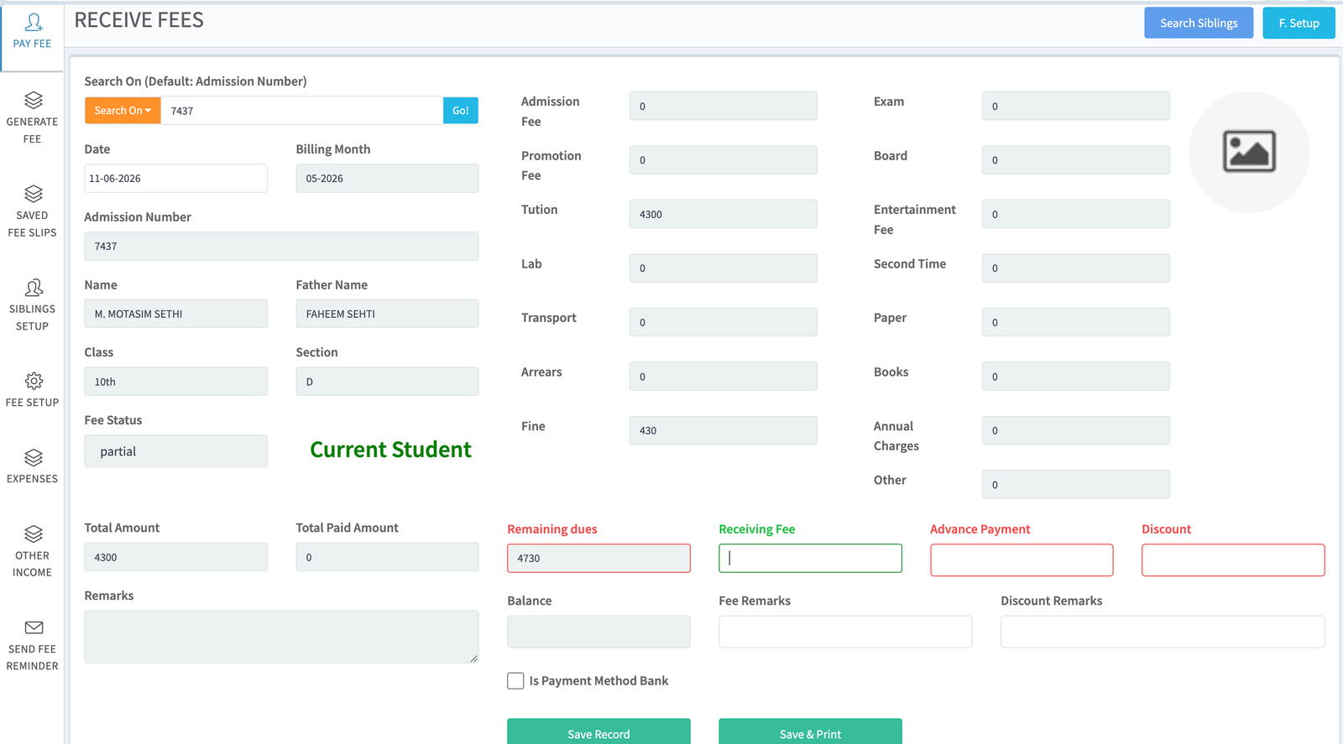Click the Date field showing 11-06-2026
1343x744 pixels.
pyautogui.click(x=176, y=179)
